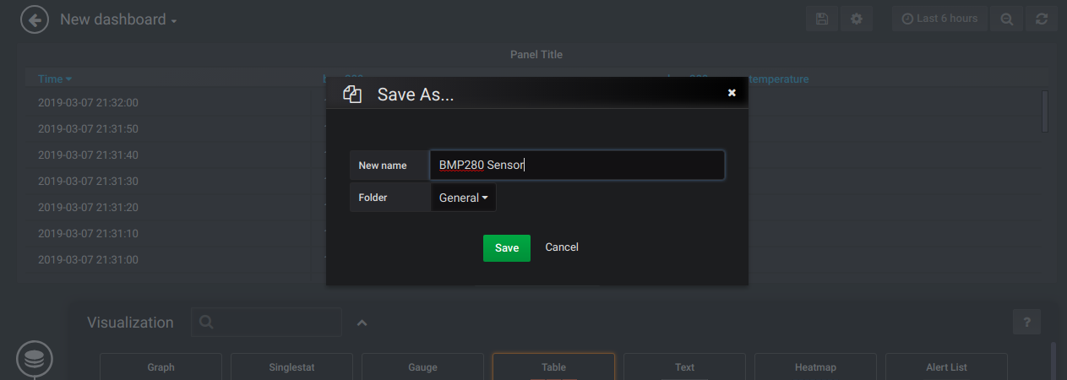Click the New name input field
This screenshot has height=380, width=1067.
pos(578,166)
